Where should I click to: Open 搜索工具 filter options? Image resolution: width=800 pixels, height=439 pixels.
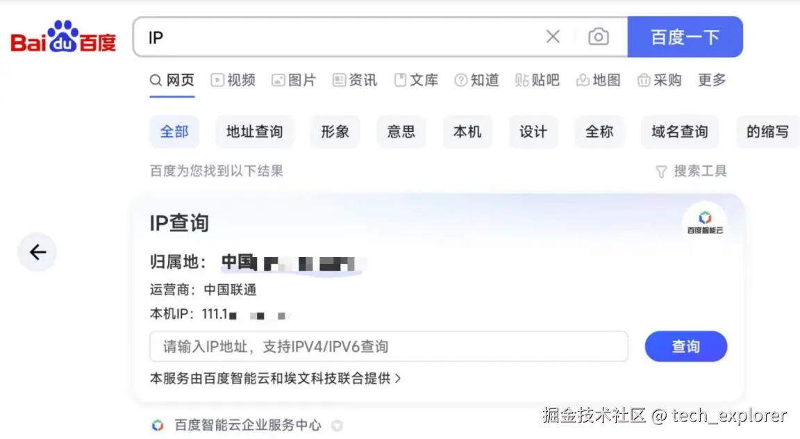click(x=692, y=171)
